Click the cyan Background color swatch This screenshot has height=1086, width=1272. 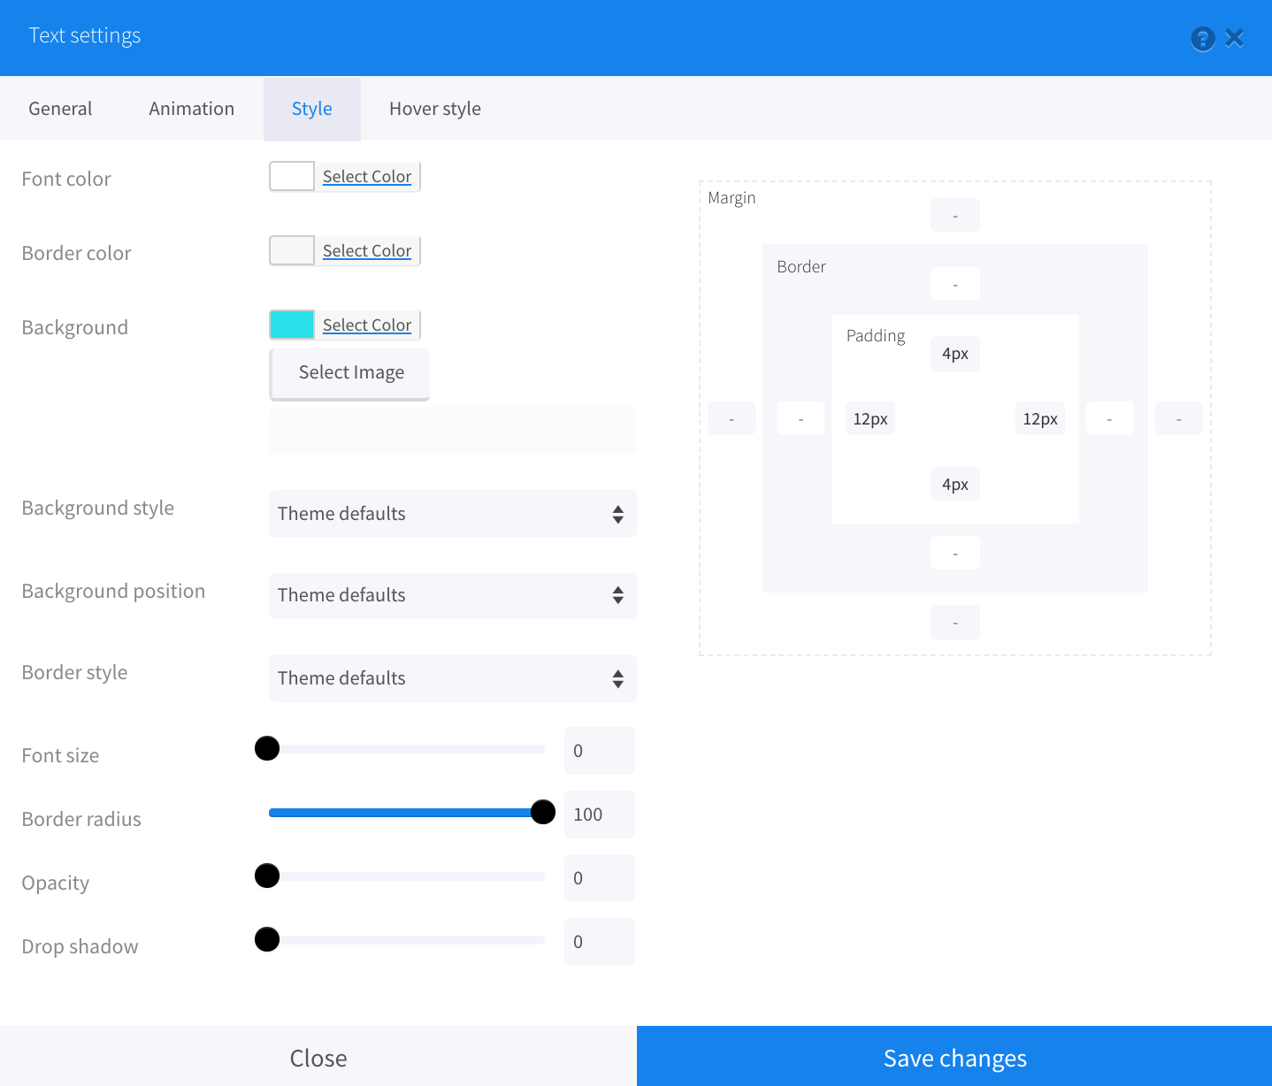[x=292, y=325]
